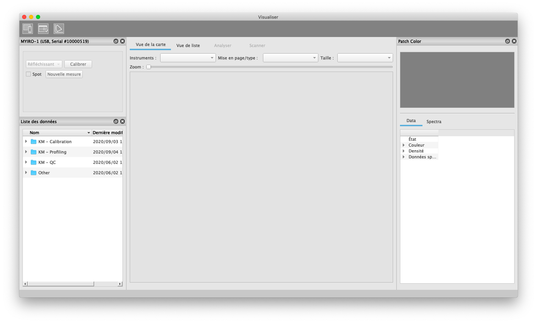Click the KM - Calibration folder name

tap(55, 142)
